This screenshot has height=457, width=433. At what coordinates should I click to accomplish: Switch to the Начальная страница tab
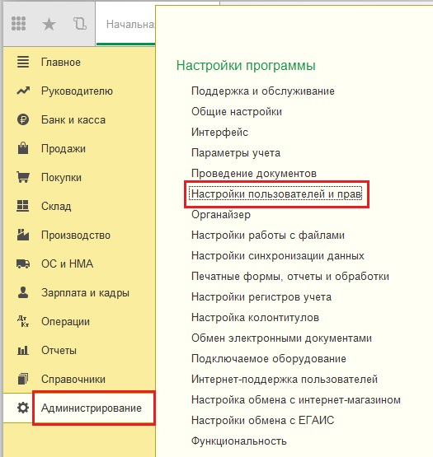coord(130,24)
